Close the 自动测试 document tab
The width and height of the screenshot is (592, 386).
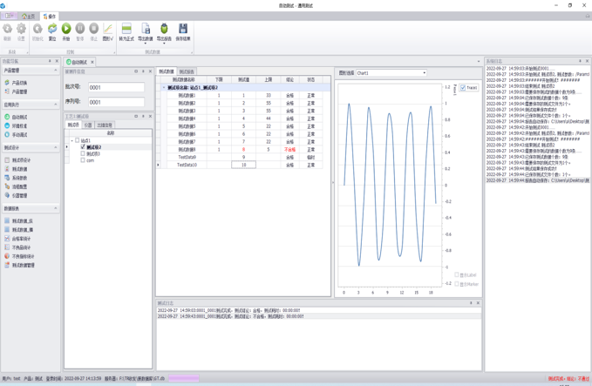92,62
